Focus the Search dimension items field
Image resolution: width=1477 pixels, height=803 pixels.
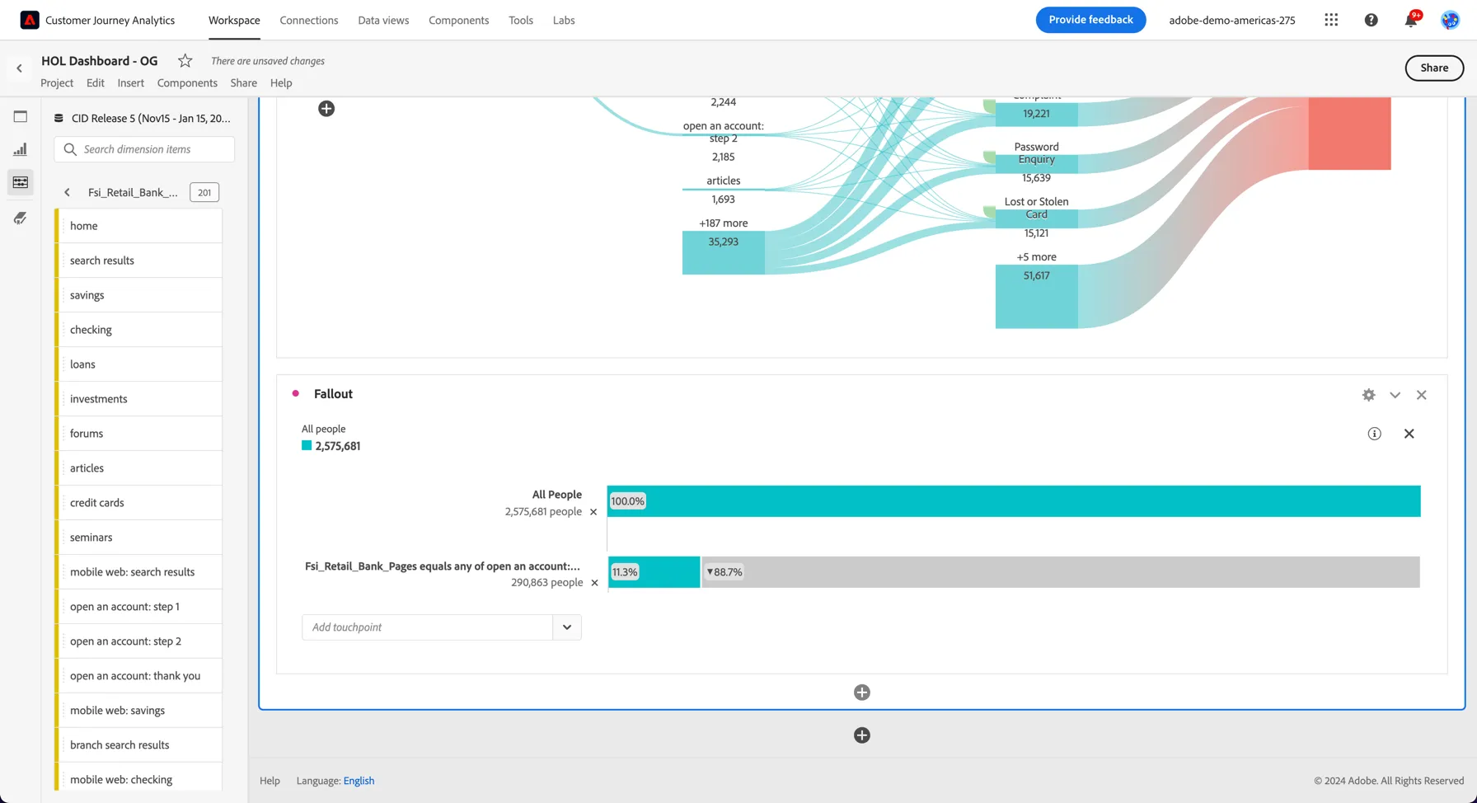tap(144, 149)
